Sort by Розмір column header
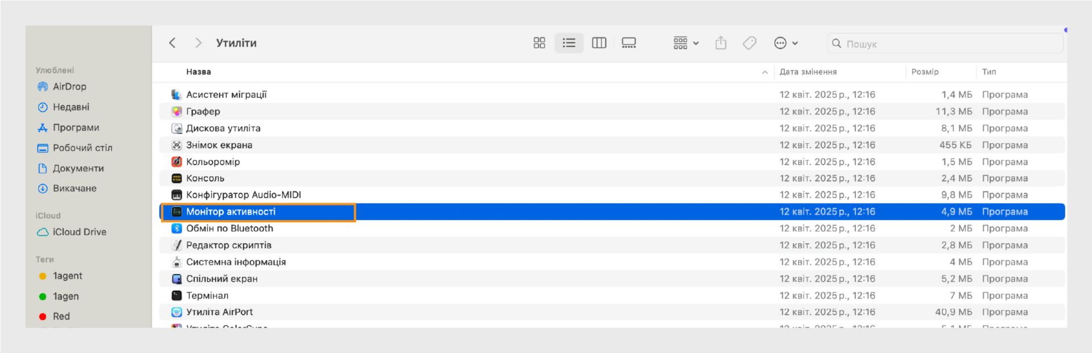The width and height of the screenshot is (1092, 353). [925, 72]
